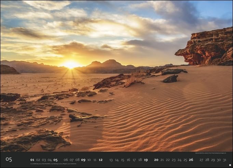This screenshot has width=233, height=168.
Task: Select bold day 09 in the date row
Action: pos(83,160)
